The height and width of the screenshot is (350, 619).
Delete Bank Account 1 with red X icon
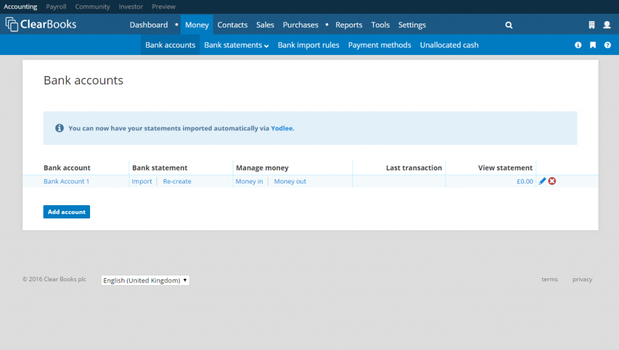click(552, 181)
